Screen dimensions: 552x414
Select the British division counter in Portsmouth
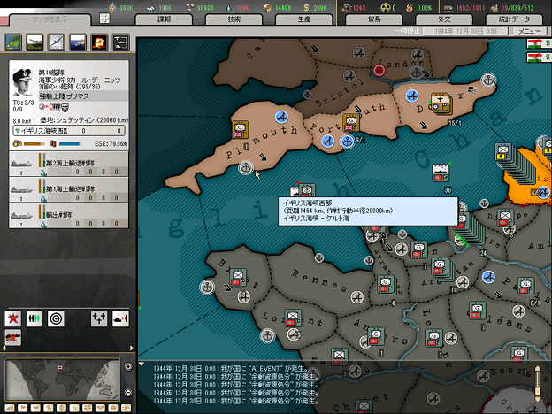coord(351,123)
